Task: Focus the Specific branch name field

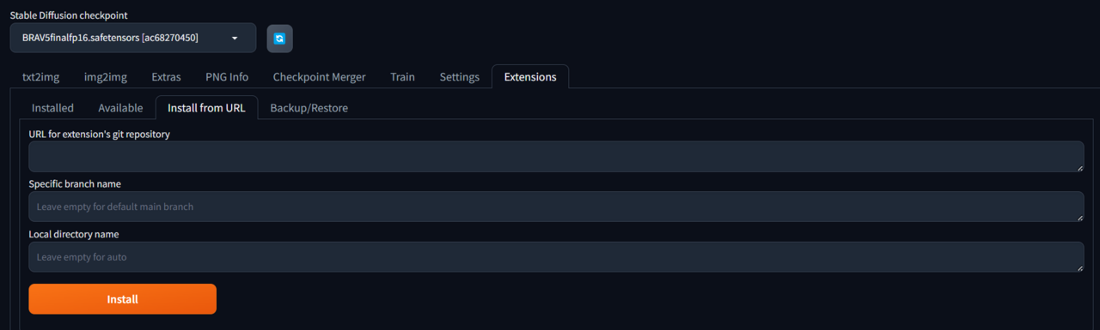Action: point(556,207)
